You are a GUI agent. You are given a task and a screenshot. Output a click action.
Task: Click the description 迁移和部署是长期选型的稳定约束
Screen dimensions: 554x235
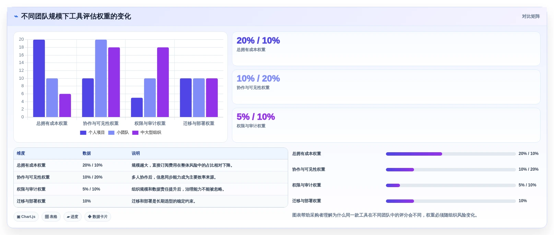165,201
